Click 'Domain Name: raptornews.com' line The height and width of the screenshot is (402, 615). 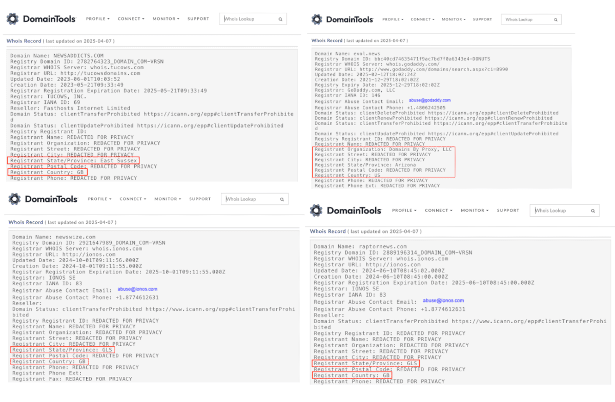click(x=360, y=247)
